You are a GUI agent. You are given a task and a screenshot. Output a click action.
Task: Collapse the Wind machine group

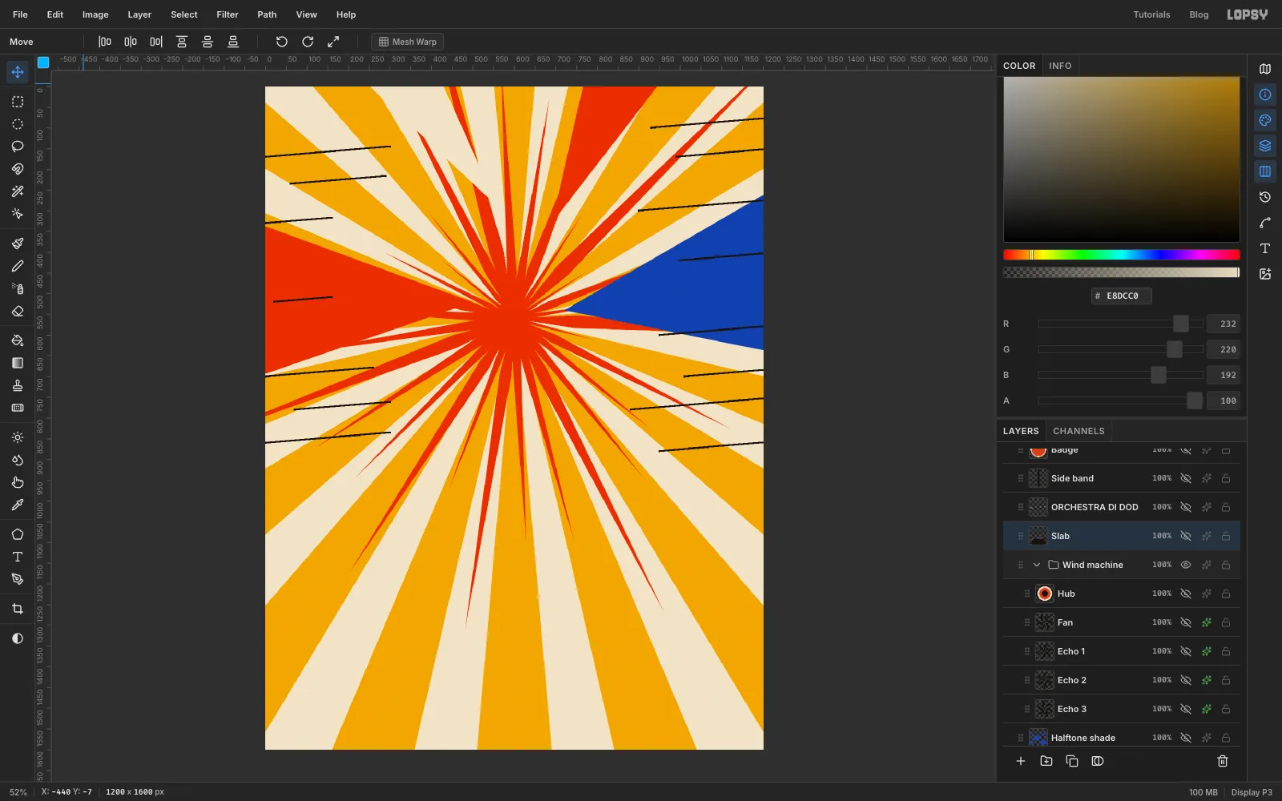(1037, 565)
